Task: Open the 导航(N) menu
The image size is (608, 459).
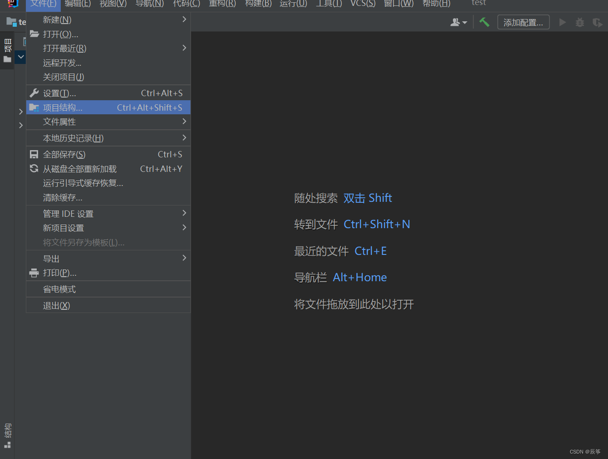Action: pyautogui.click(x=150, y=4)
